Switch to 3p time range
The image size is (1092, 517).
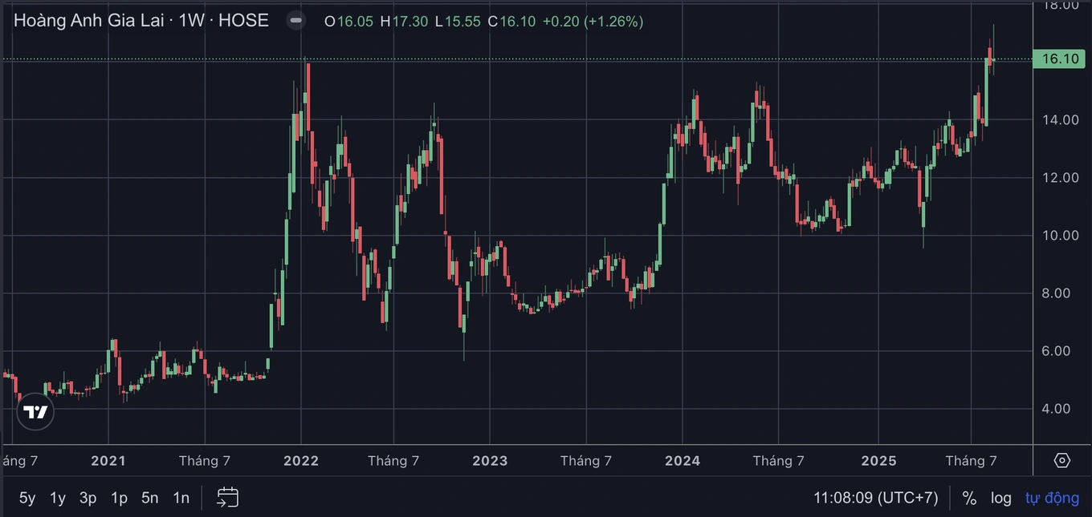[88, 498]
